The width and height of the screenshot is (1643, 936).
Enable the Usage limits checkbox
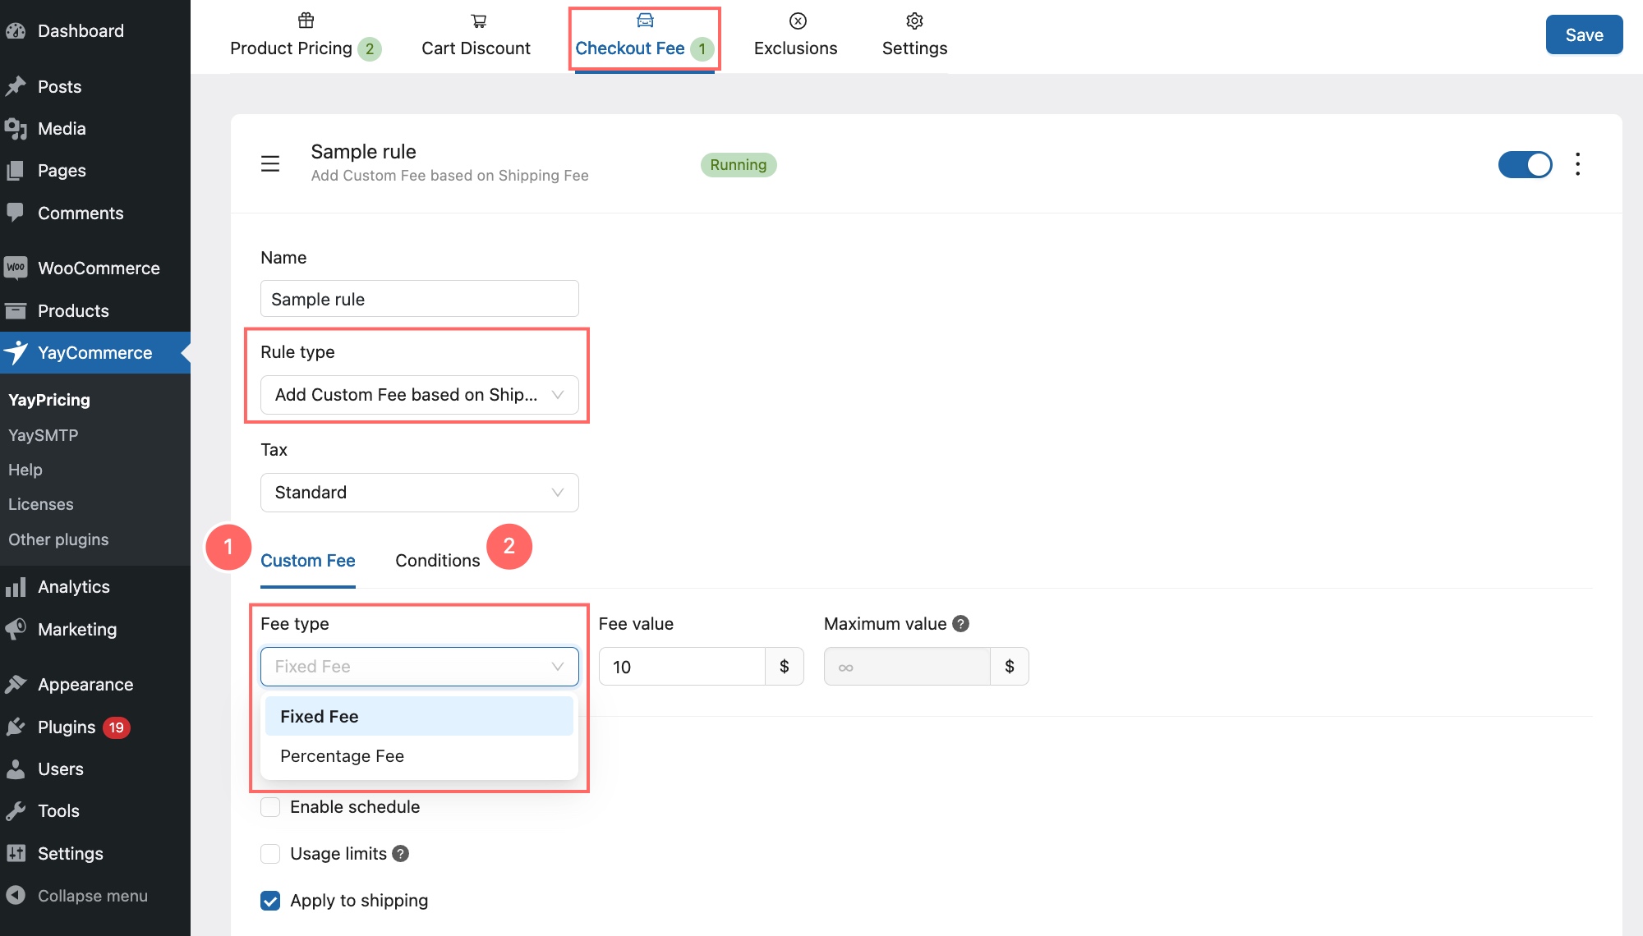click(270, 854)
